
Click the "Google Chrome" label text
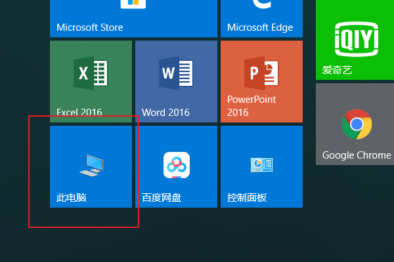coord(357,155)
